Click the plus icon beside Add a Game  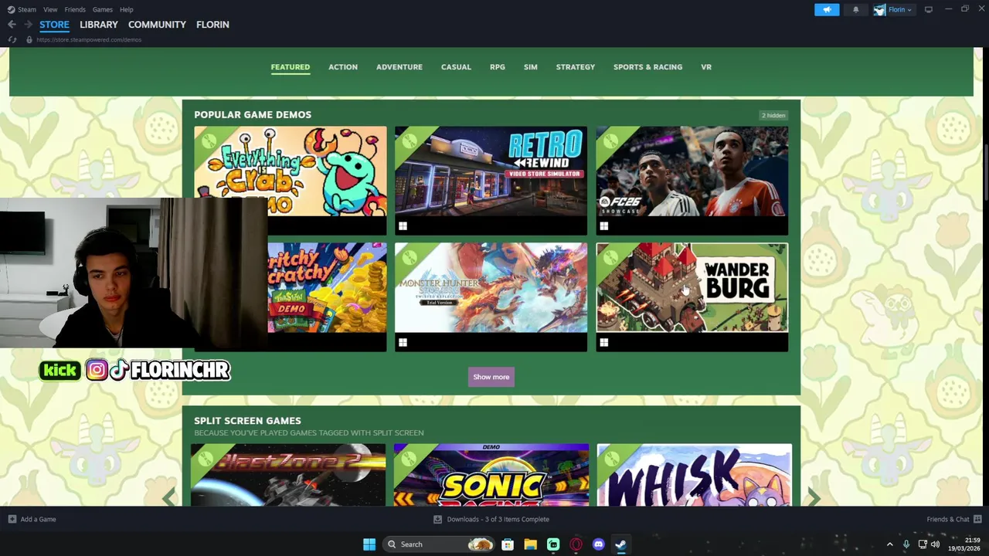coord(12,519)
